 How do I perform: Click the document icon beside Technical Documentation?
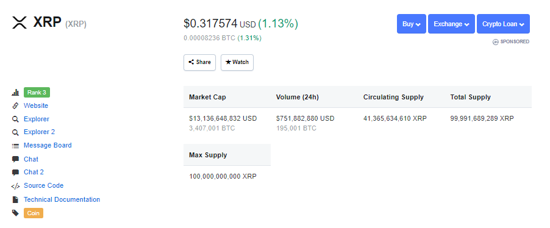tap(15, 199)
